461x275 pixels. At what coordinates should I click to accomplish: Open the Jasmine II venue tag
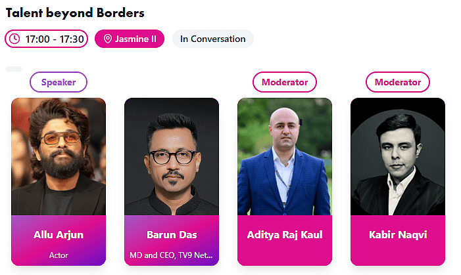coord(130,39)
